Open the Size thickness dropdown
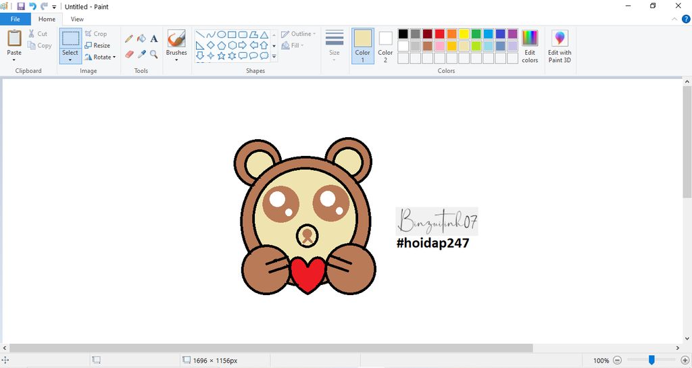Screen dimensions: 692x368 334,47
